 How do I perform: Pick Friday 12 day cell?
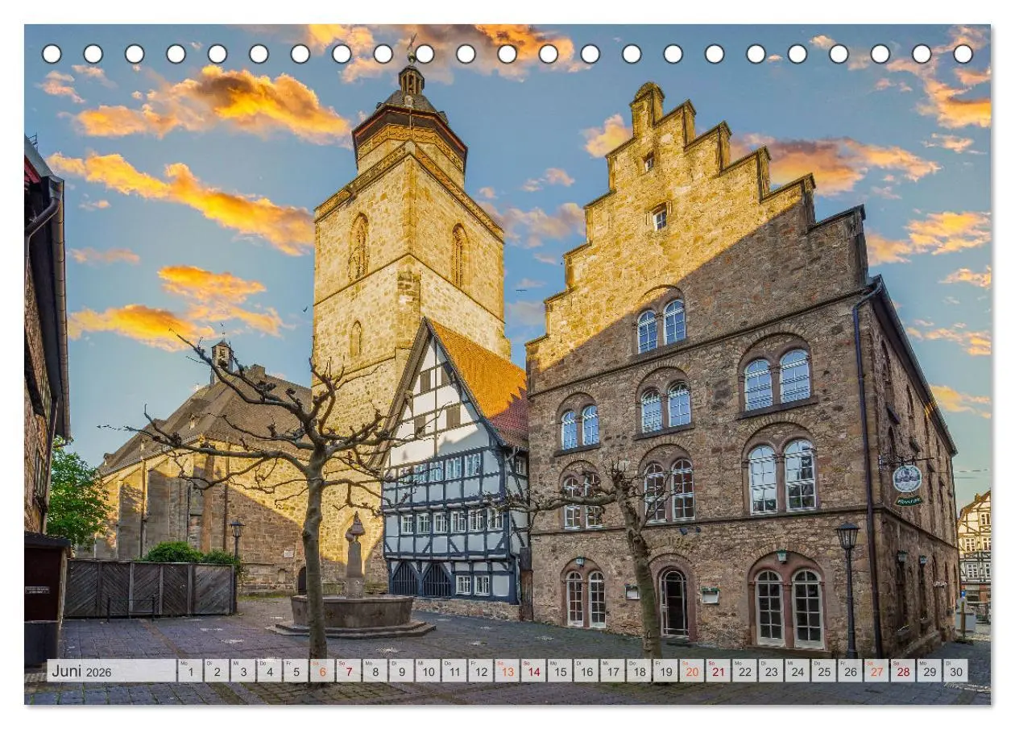click(481, 671)
